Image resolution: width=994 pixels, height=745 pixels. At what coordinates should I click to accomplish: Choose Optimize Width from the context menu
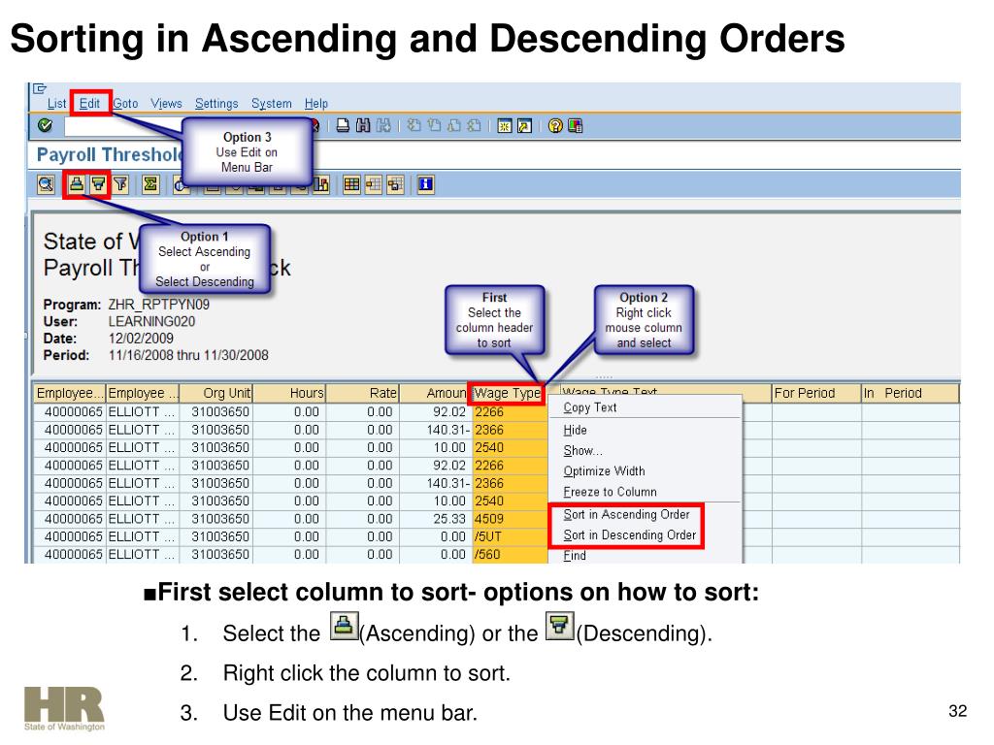point(604,471)
